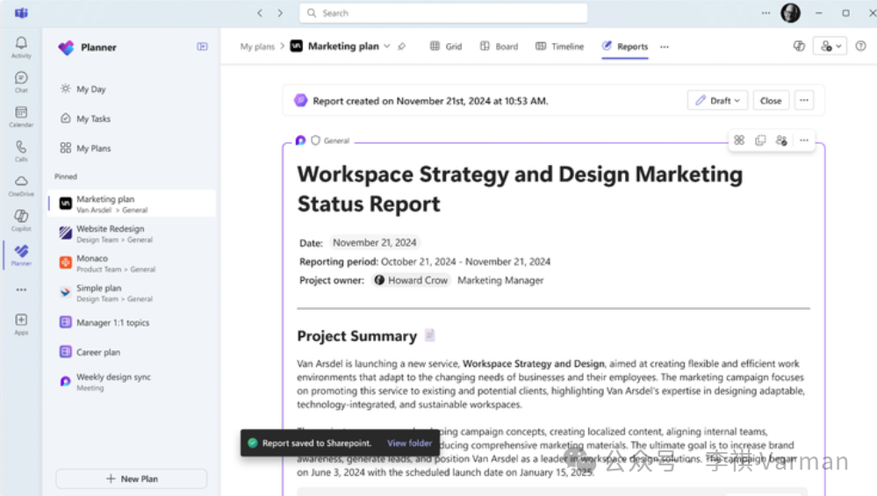Click the General sensitivity shield icon
This screenshot has width=877, height=496.
point(315,140)
